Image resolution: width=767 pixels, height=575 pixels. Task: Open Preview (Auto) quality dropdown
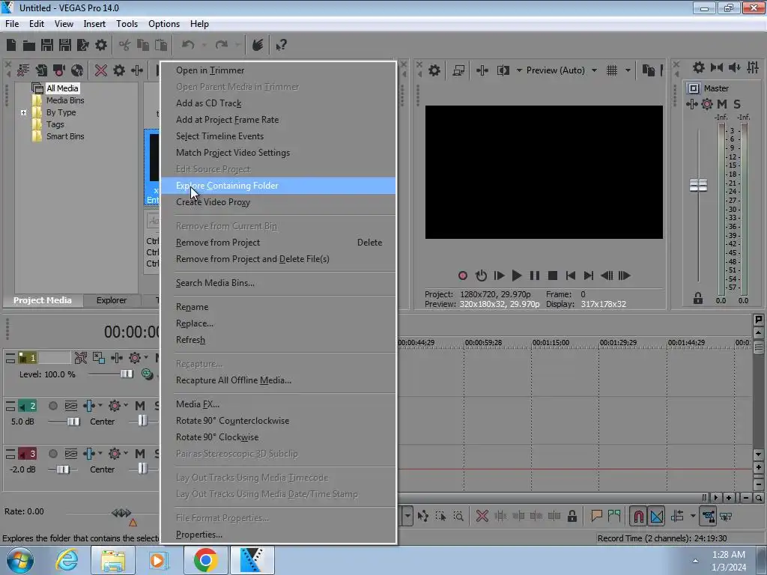[594, 70]
